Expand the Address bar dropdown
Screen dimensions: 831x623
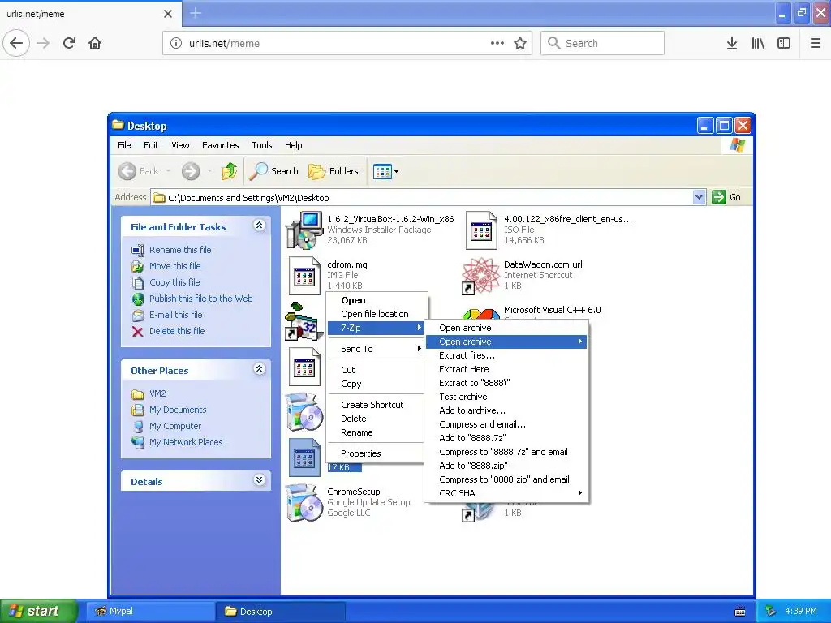(699, 198)
